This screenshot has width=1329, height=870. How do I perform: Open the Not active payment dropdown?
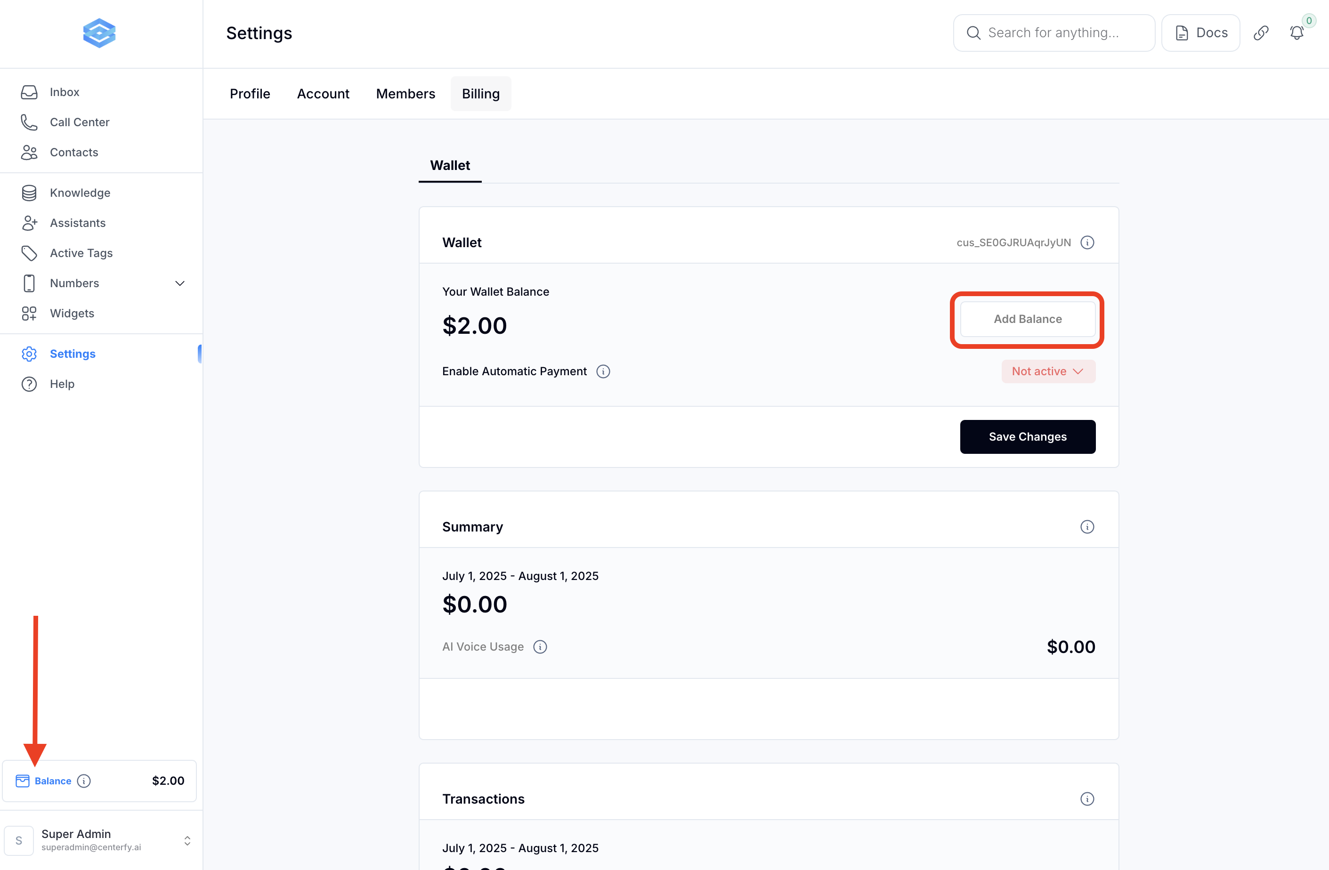pos(1048,371)
